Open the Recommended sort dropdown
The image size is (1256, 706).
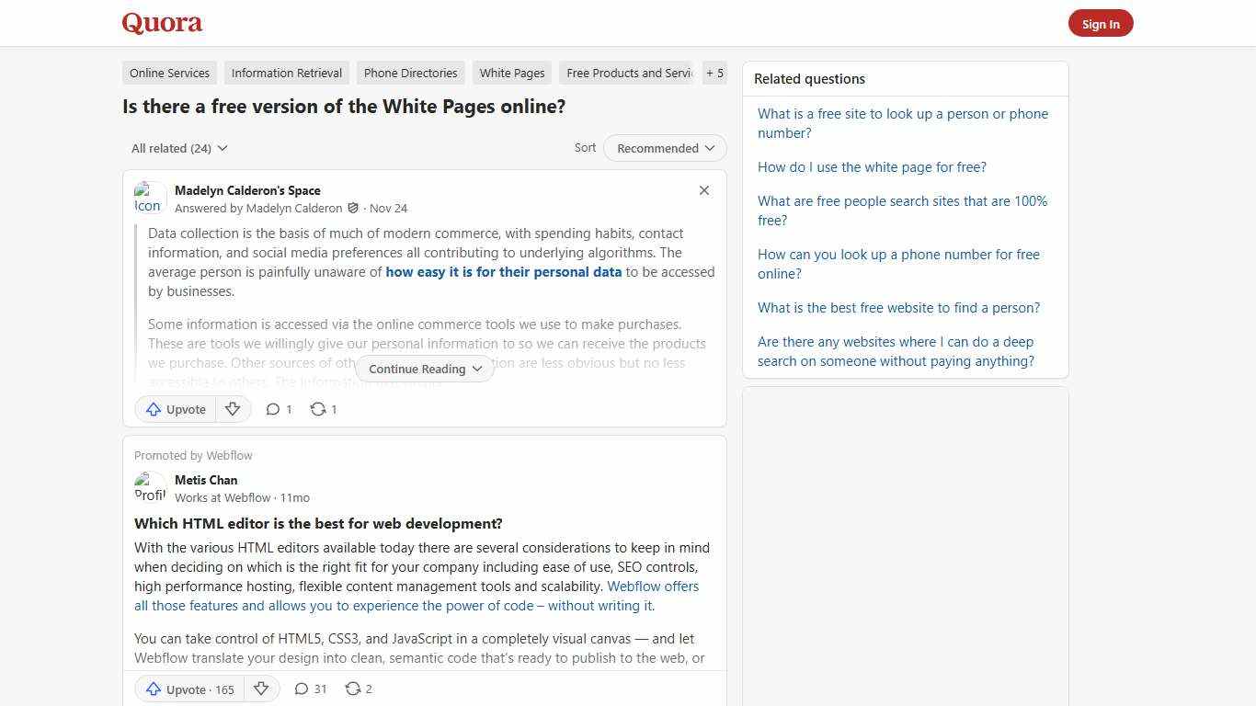pos(664,148)
